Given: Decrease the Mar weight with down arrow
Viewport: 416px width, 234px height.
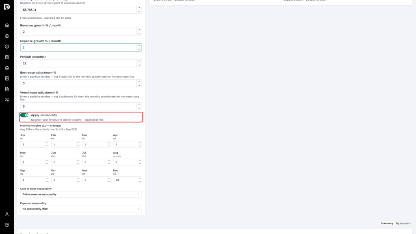Looking at the screenshot, I should [x=109, y=146].
